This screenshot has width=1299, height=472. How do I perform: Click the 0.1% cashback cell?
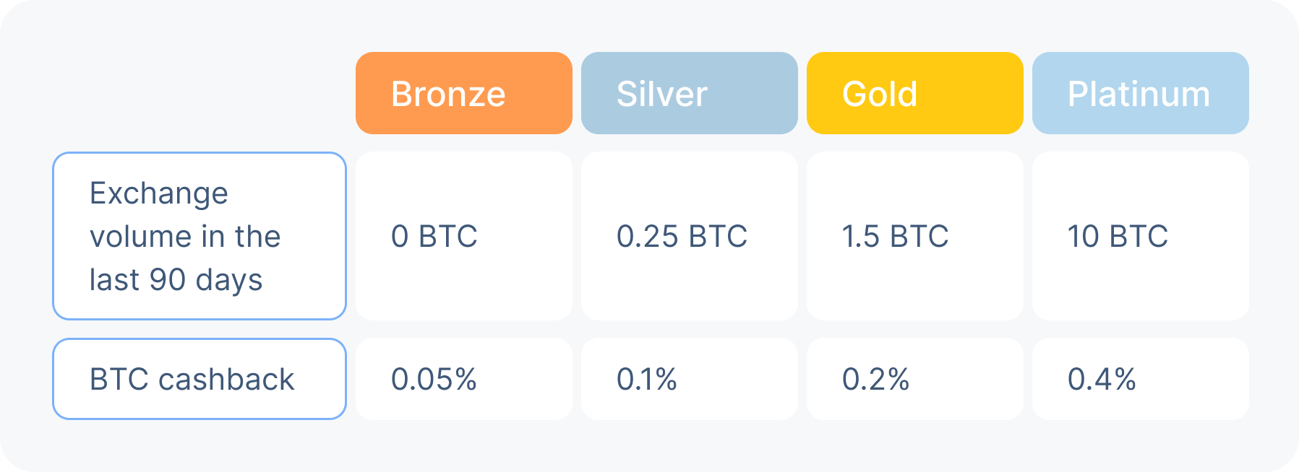coord(689,379)
